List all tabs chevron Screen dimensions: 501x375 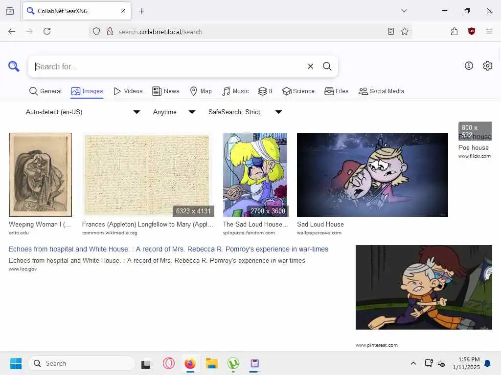click(x=404, y=11)
